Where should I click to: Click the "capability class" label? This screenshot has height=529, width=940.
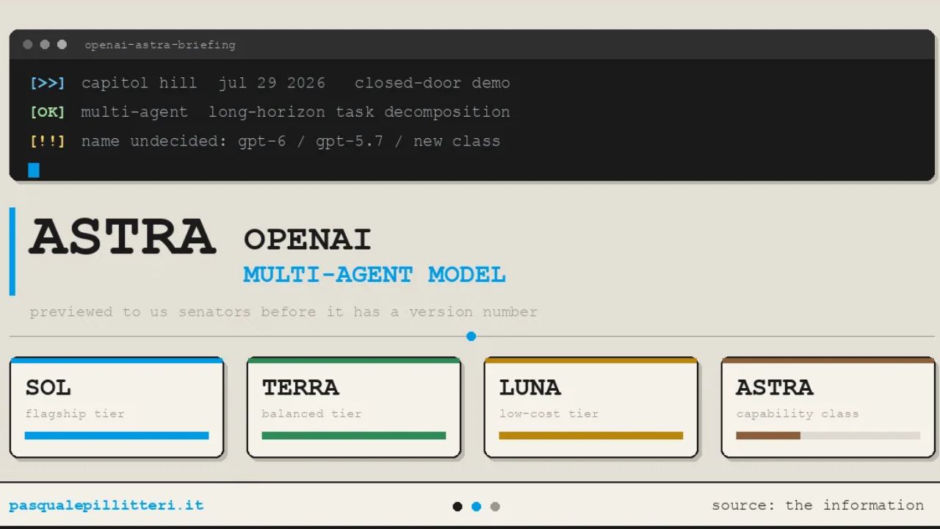(x=798, y=414)
